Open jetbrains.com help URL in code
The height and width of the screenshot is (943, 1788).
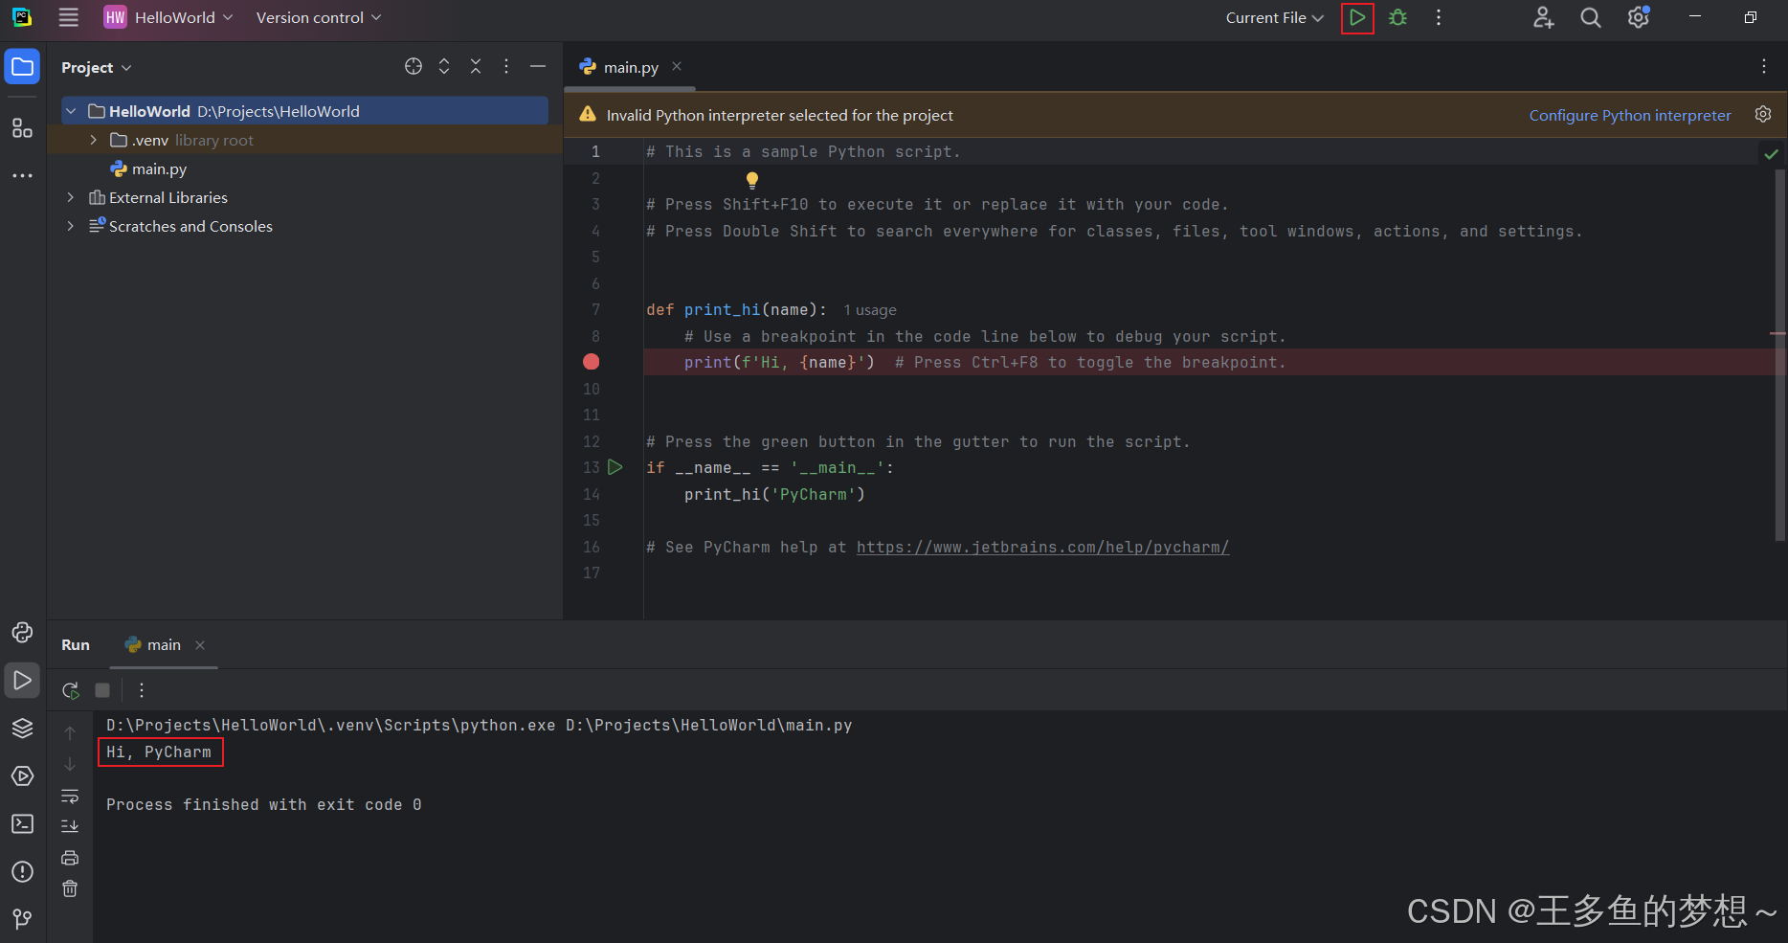(x=1042, y=548)
